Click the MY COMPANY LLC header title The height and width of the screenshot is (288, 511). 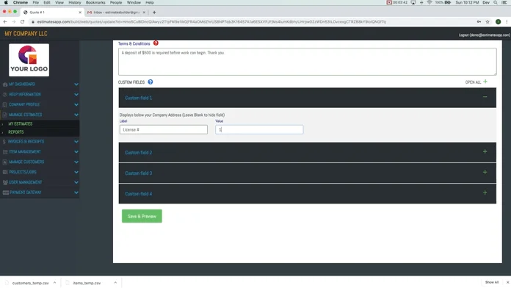click(x=26, y=34)
